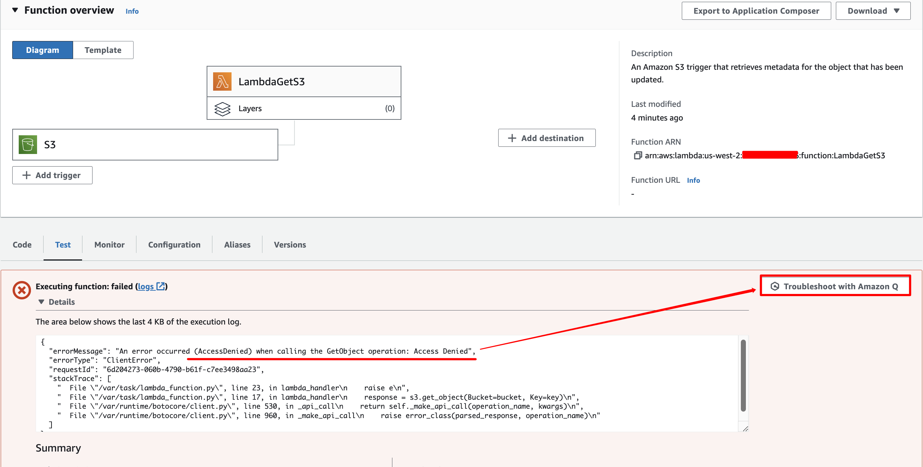Switch to Diagram view
The image size is (923, 467).
point(42,50)
